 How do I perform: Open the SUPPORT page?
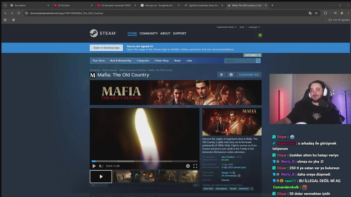[x=180, y=33]
